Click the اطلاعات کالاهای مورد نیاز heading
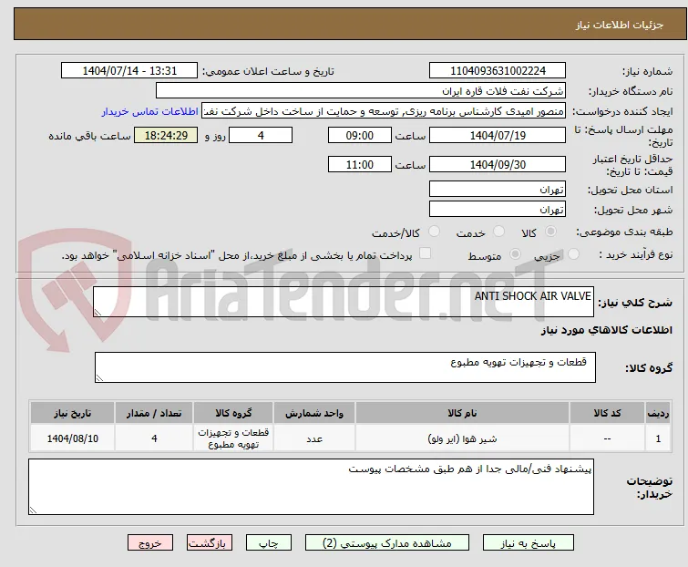The height and width of the screenshot is (567, 688). click(x=606, y=331)
